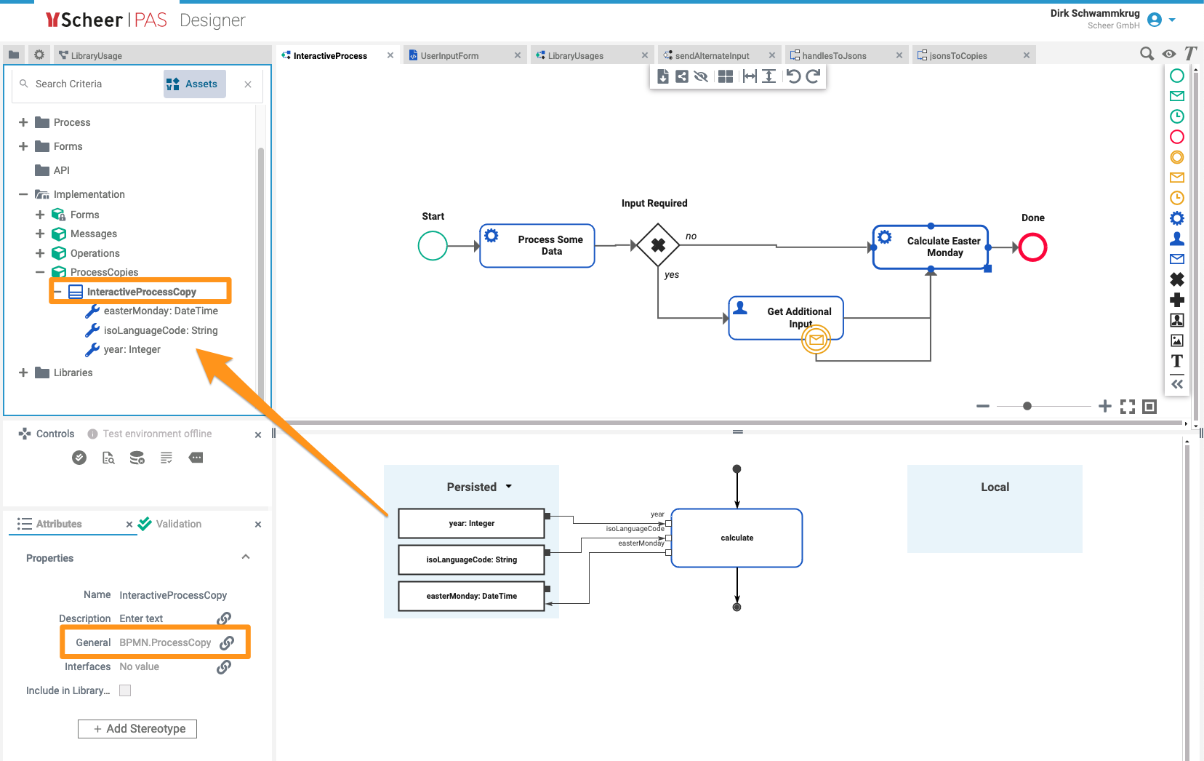
Task: Click the redo icon in diagram toolbar
Action: point(814,76)
